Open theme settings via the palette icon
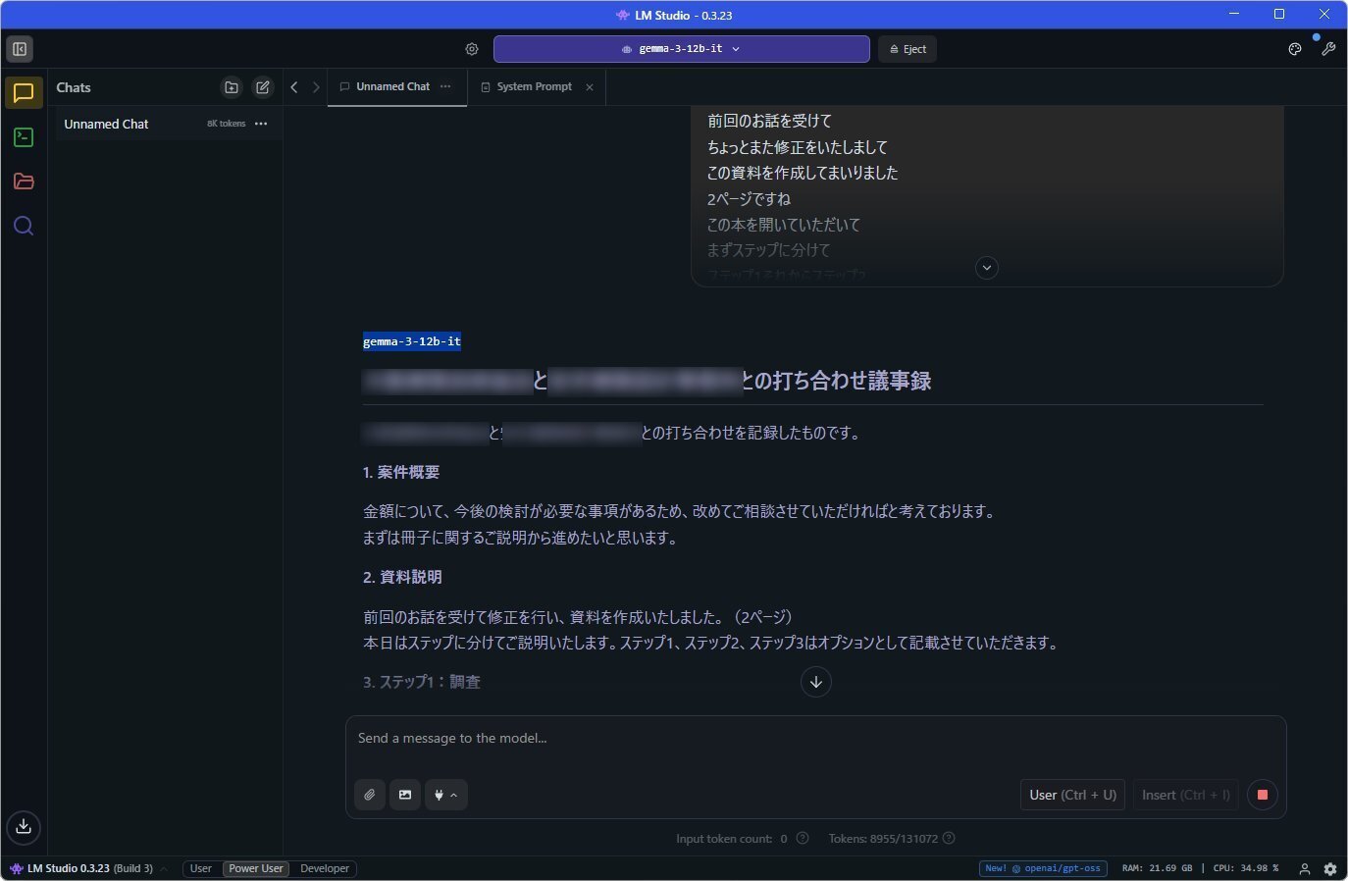1348x881 pixels. coord(1295,48)
